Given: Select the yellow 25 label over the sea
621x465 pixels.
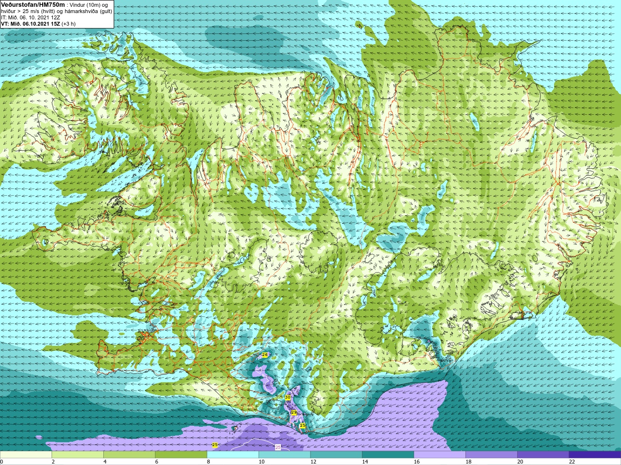Looking at the screenshot, I should coord(215,445).
